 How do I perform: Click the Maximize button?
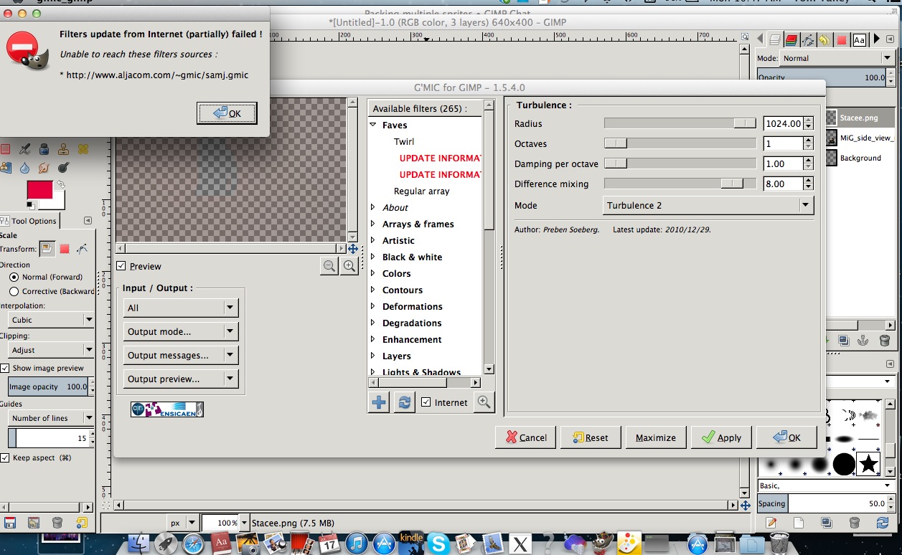coord(656,437)
